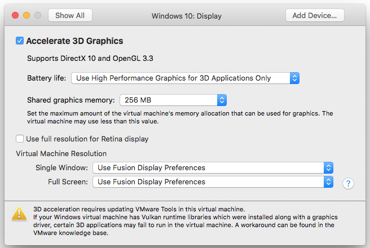Screen dimensions: 370x248
Task: Click the help question mark icon
Action: [348, 183]
